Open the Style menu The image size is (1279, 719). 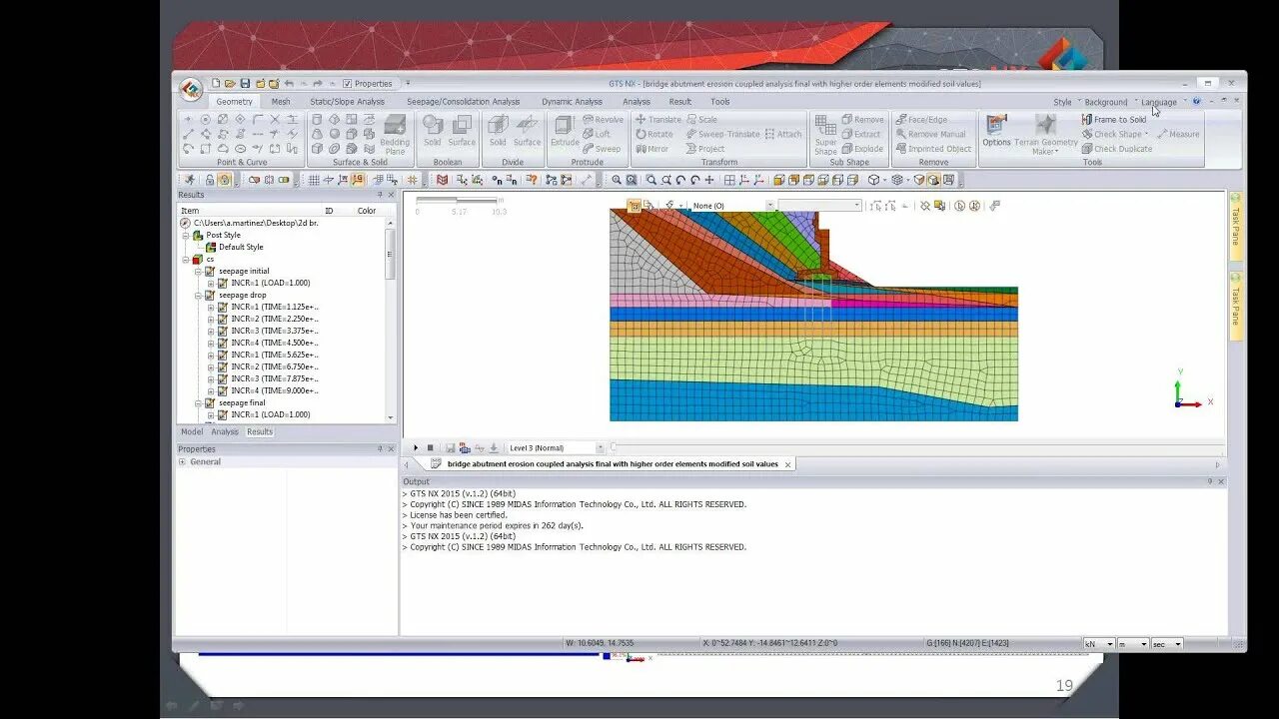(1062, 102)
